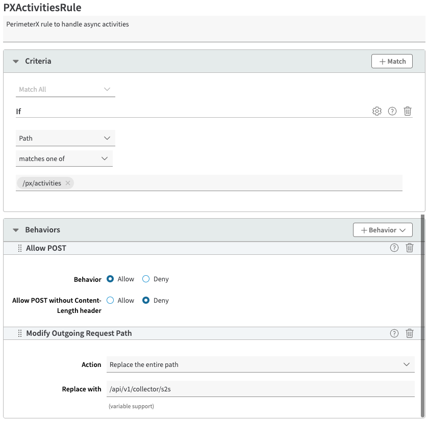Allow POST without Content-Length header
428x423 pixels.
point(110,301)
